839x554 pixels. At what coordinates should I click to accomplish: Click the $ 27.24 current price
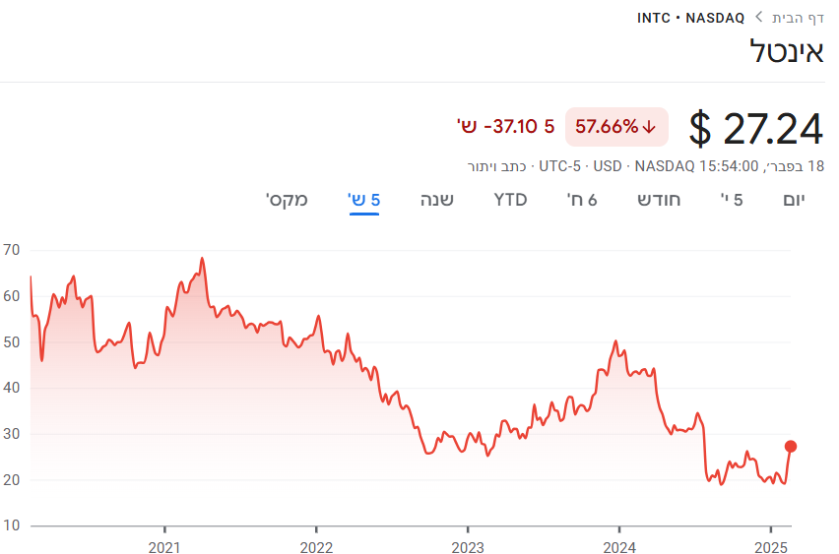[755, 128]
